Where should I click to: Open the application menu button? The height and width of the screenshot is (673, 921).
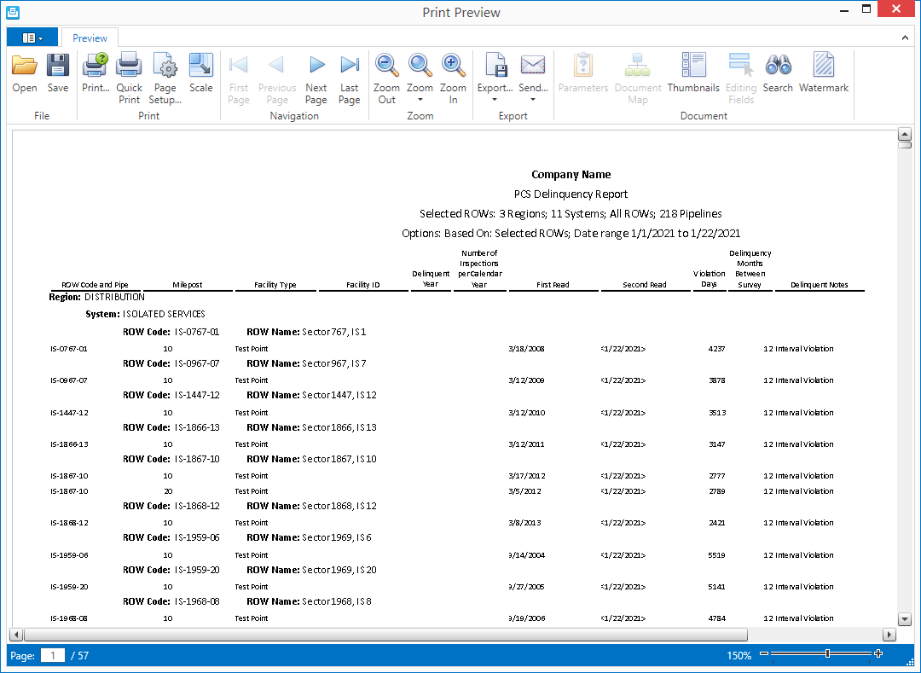tap(32, 38)
